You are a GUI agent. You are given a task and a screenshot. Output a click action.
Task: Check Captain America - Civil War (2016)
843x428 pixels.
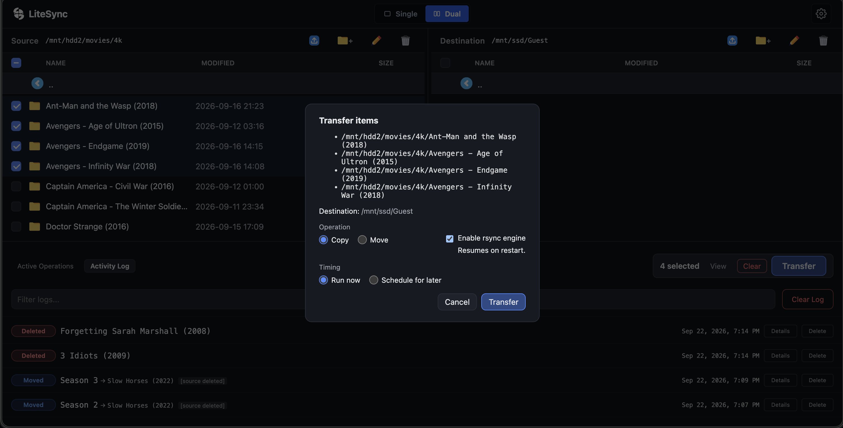click(16, 187)
